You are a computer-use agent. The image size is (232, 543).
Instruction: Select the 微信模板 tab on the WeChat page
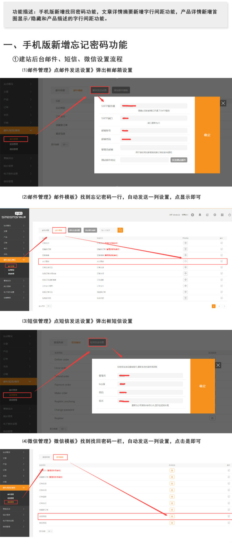point(60,457)
